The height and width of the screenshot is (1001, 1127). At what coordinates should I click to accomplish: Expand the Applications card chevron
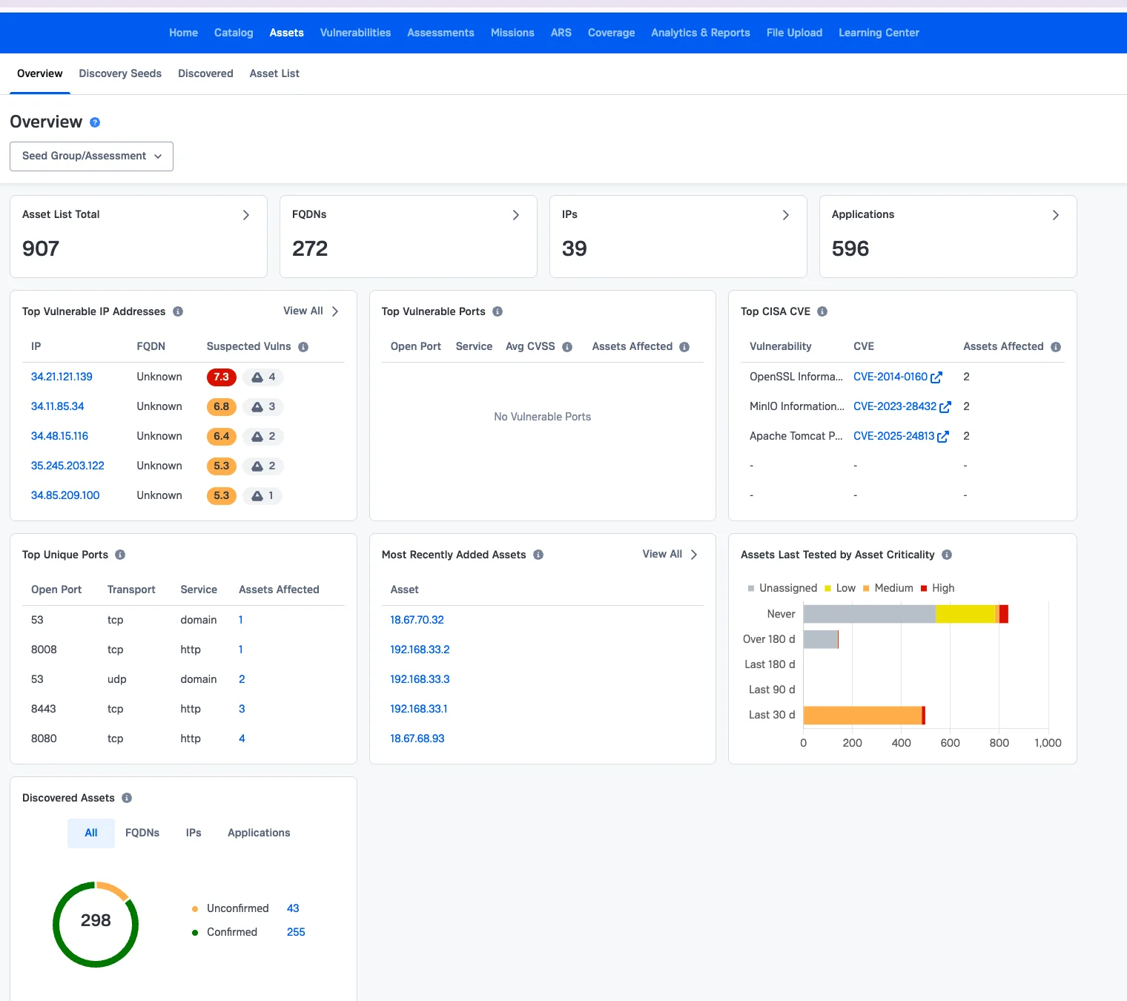1055,215
